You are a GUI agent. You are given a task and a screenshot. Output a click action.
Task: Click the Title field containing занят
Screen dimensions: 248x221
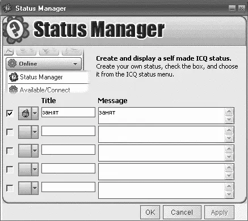click(x=68, y=112)
